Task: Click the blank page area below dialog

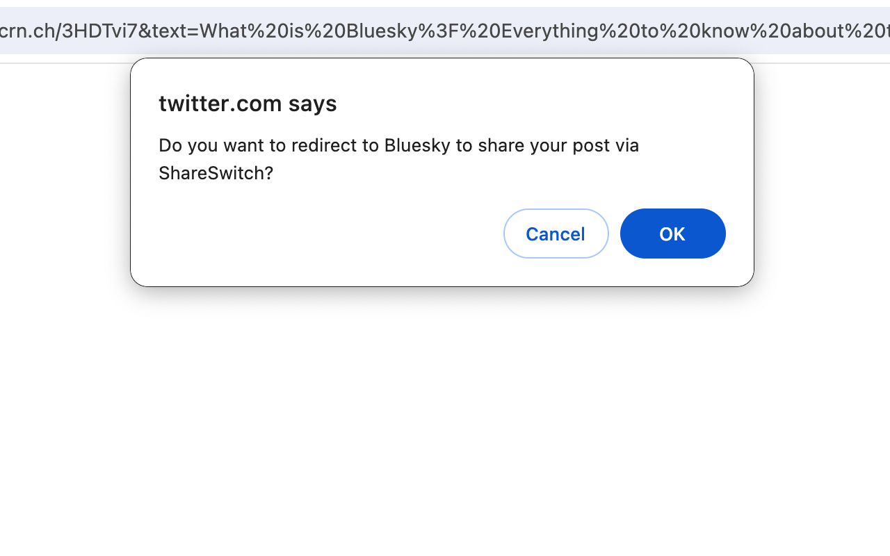Action: (x=445, y=417)
